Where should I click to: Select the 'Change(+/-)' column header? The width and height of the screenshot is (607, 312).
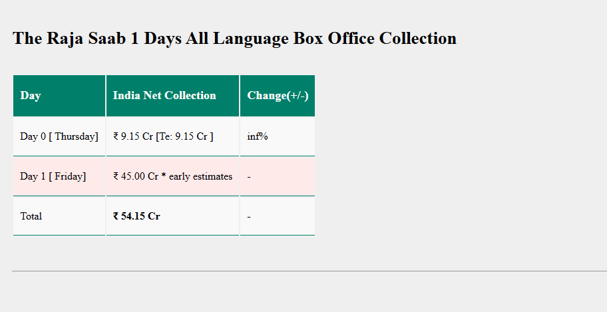[278, 96]
